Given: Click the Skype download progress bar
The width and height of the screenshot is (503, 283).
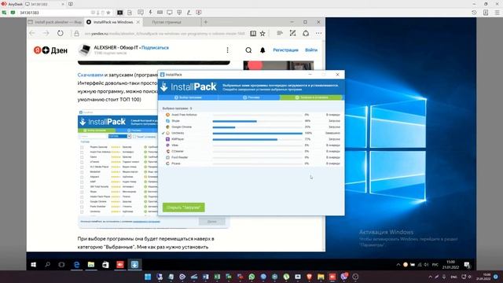Looking at the screenshot, I should [x=257, y=121].
